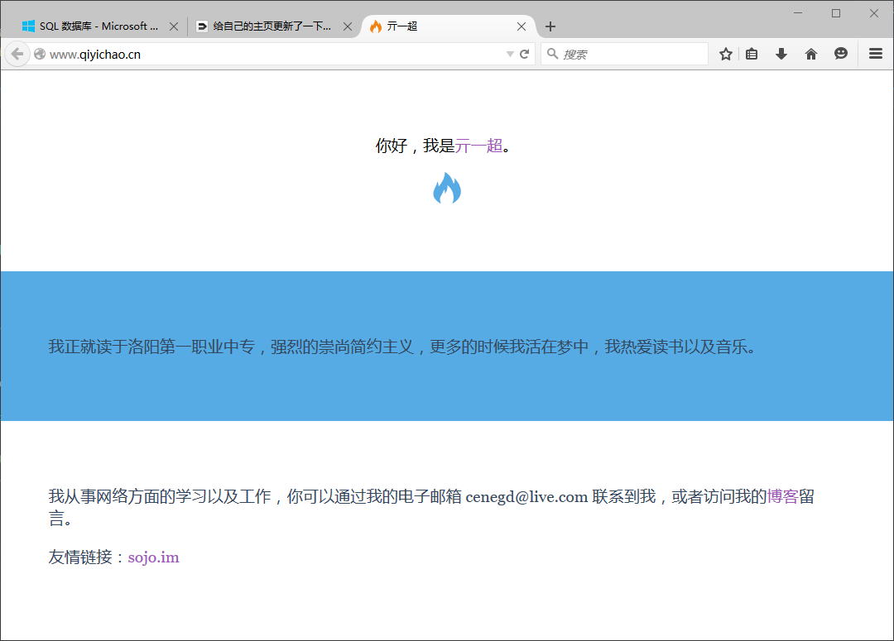Go to the Firefox home page
The height and width of the screenshot is (641, 894).
[x=811, y=54]
